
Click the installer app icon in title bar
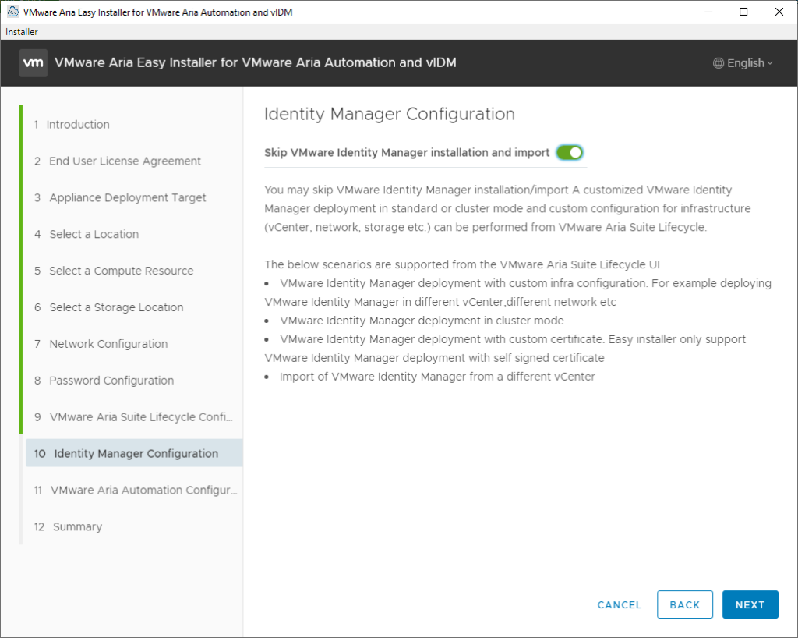click(x=12, y=12)
